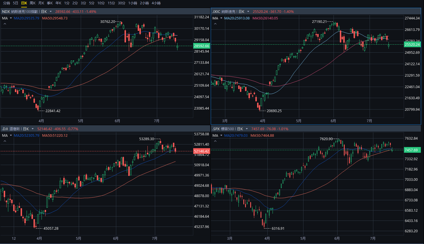Screen dimensions: 424x244
Task: Collapse the .DJI chart indicator chevron
Action: 5,141
